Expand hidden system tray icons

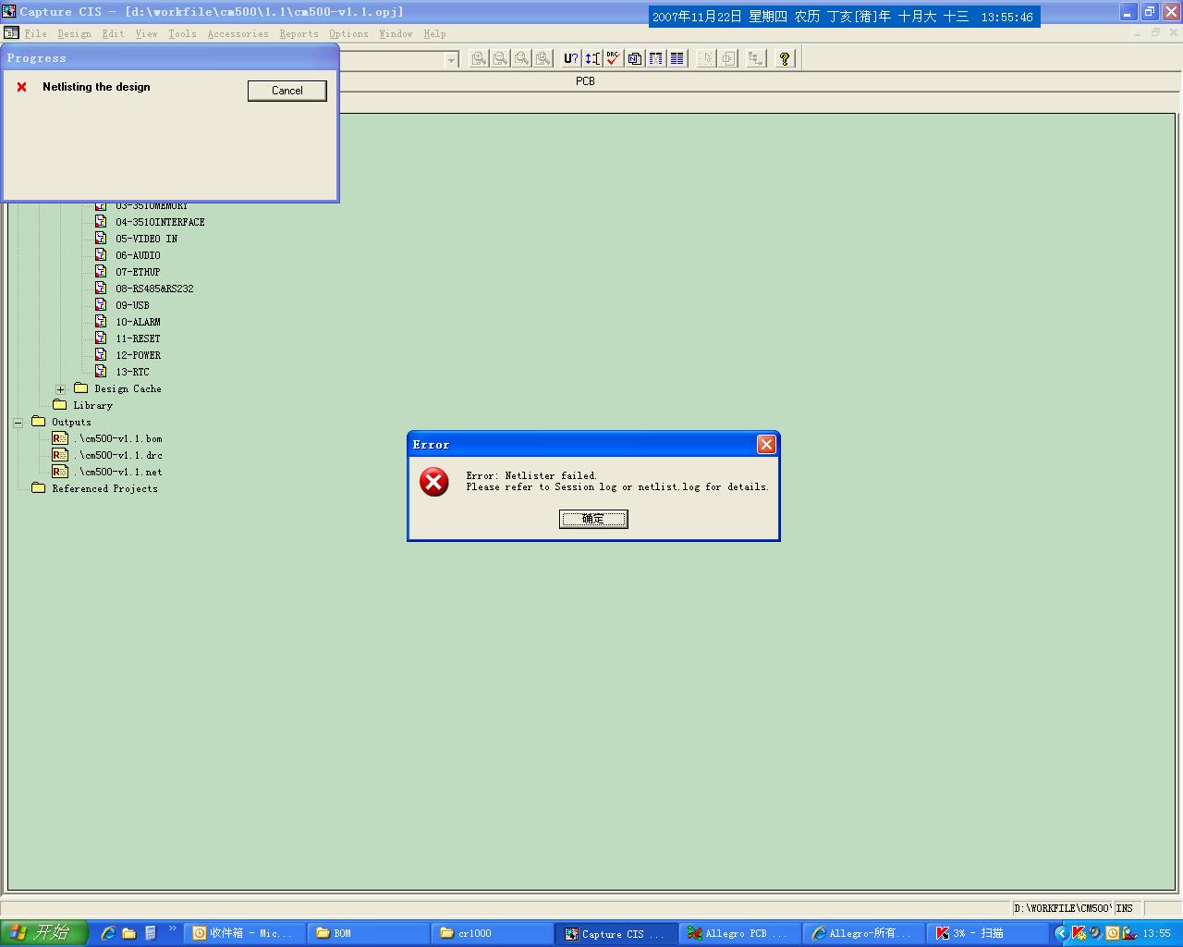(x=1061, y=933)
